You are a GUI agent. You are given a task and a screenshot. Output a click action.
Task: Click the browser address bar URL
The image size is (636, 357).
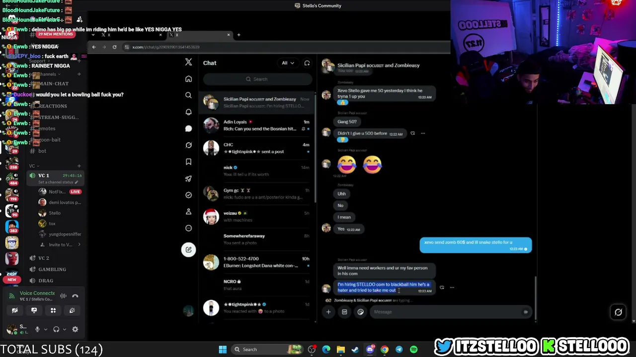click(x=166, y=47)
